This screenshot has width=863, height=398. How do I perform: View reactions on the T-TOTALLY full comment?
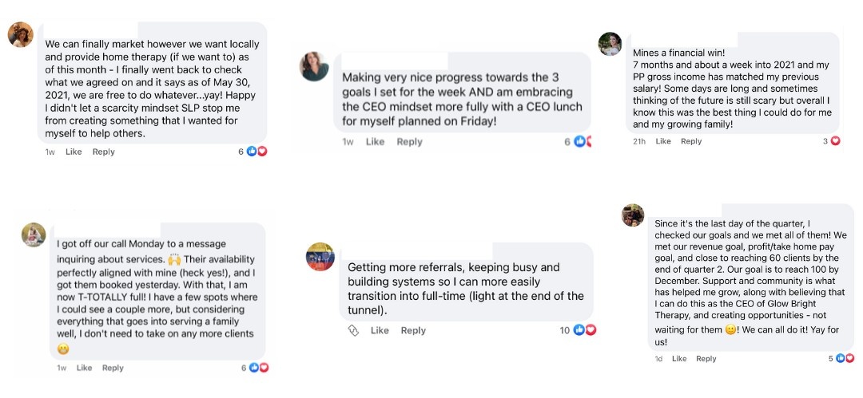(259, 368)
